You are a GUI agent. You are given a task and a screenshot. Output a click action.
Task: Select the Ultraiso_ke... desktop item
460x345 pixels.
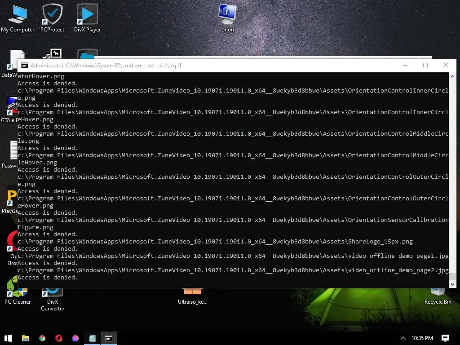(x=192, y=297)
